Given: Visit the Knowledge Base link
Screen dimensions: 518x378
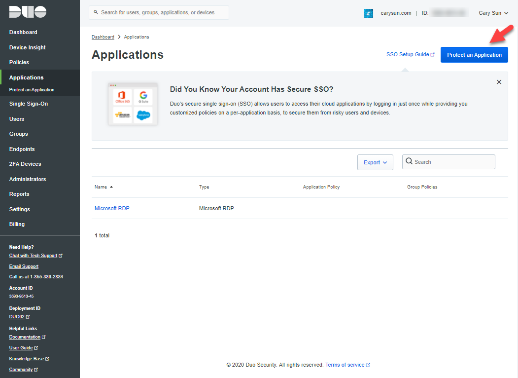Looking at the screenshot, I should click(x=29, y=359).
